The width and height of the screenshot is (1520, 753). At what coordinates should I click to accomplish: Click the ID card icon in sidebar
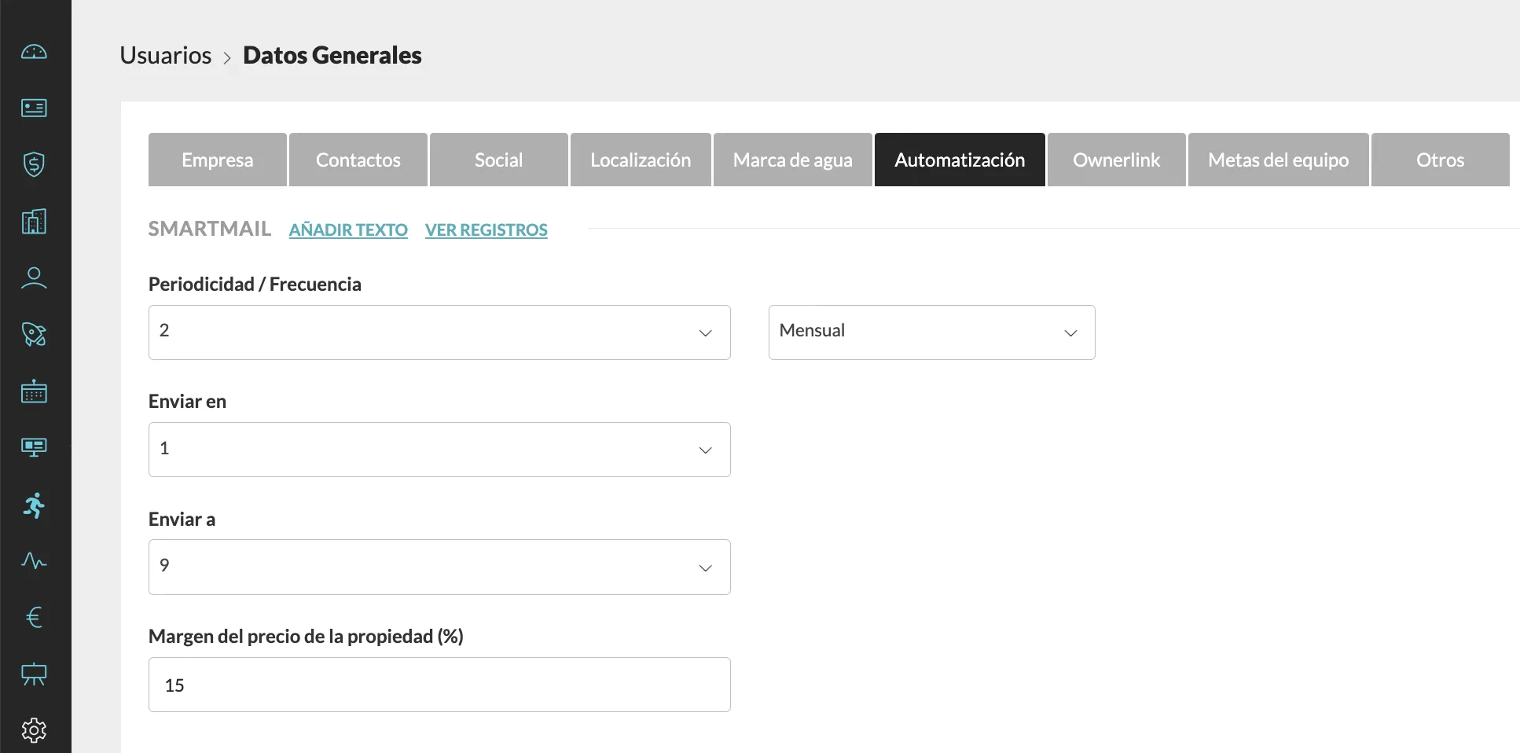(x=34, y=108)
